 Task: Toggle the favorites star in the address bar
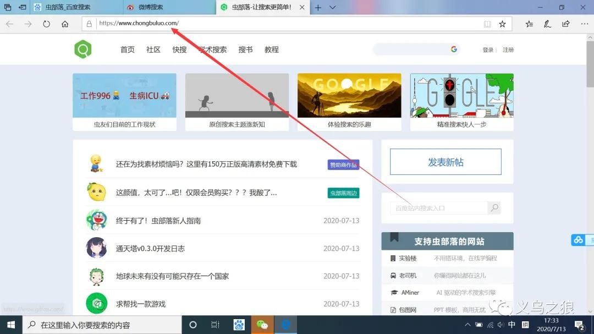(x=503, y=24)
